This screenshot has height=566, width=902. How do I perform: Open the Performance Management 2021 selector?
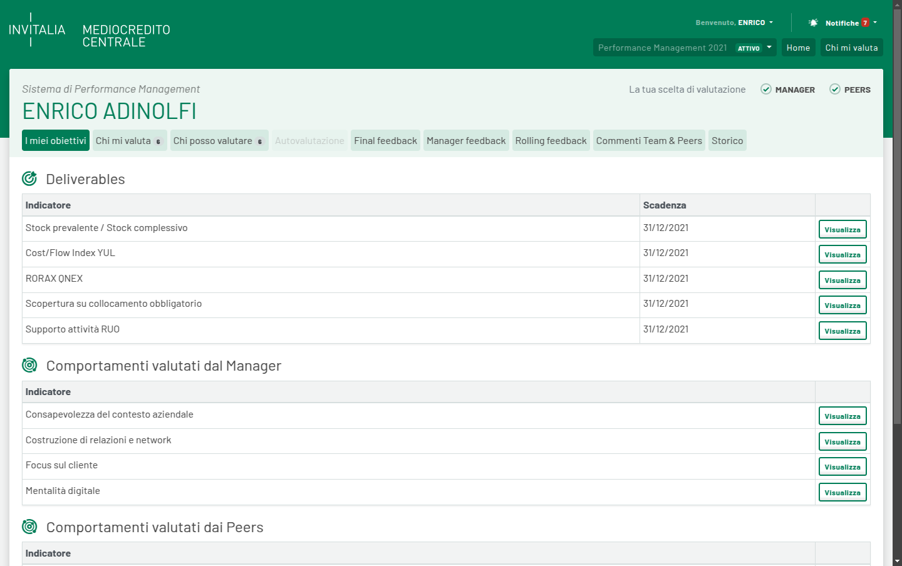685,48
